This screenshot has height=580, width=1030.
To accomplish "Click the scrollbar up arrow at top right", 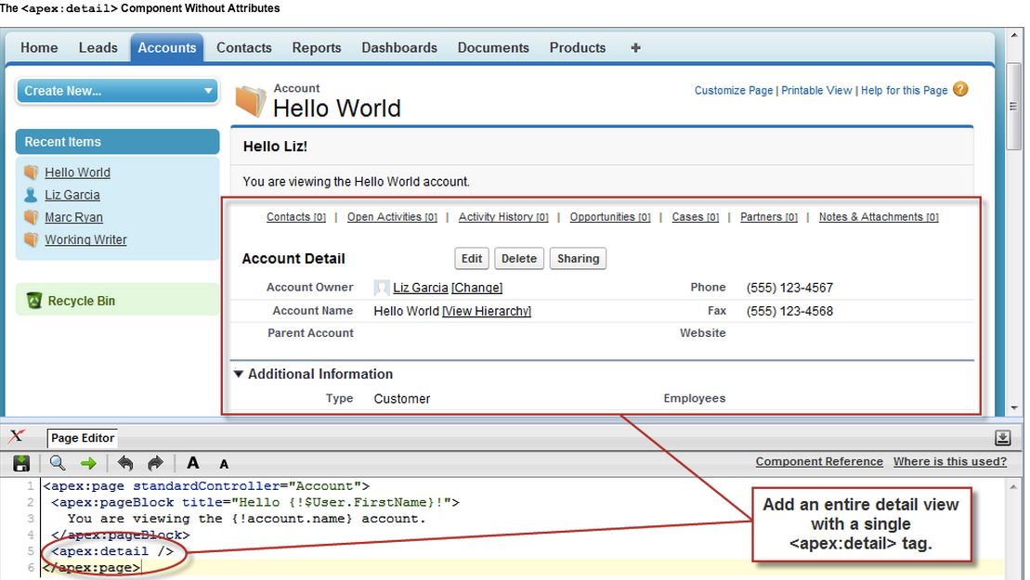I will pyautogui.click(x=1013, y=34).
